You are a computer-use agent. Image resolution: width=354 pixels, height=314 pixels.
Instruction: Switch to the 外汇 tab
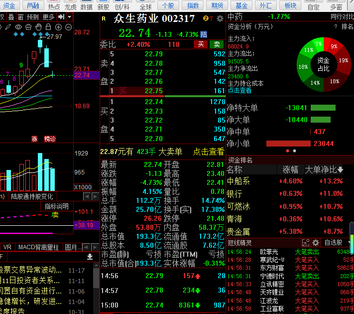coord(266,5)
